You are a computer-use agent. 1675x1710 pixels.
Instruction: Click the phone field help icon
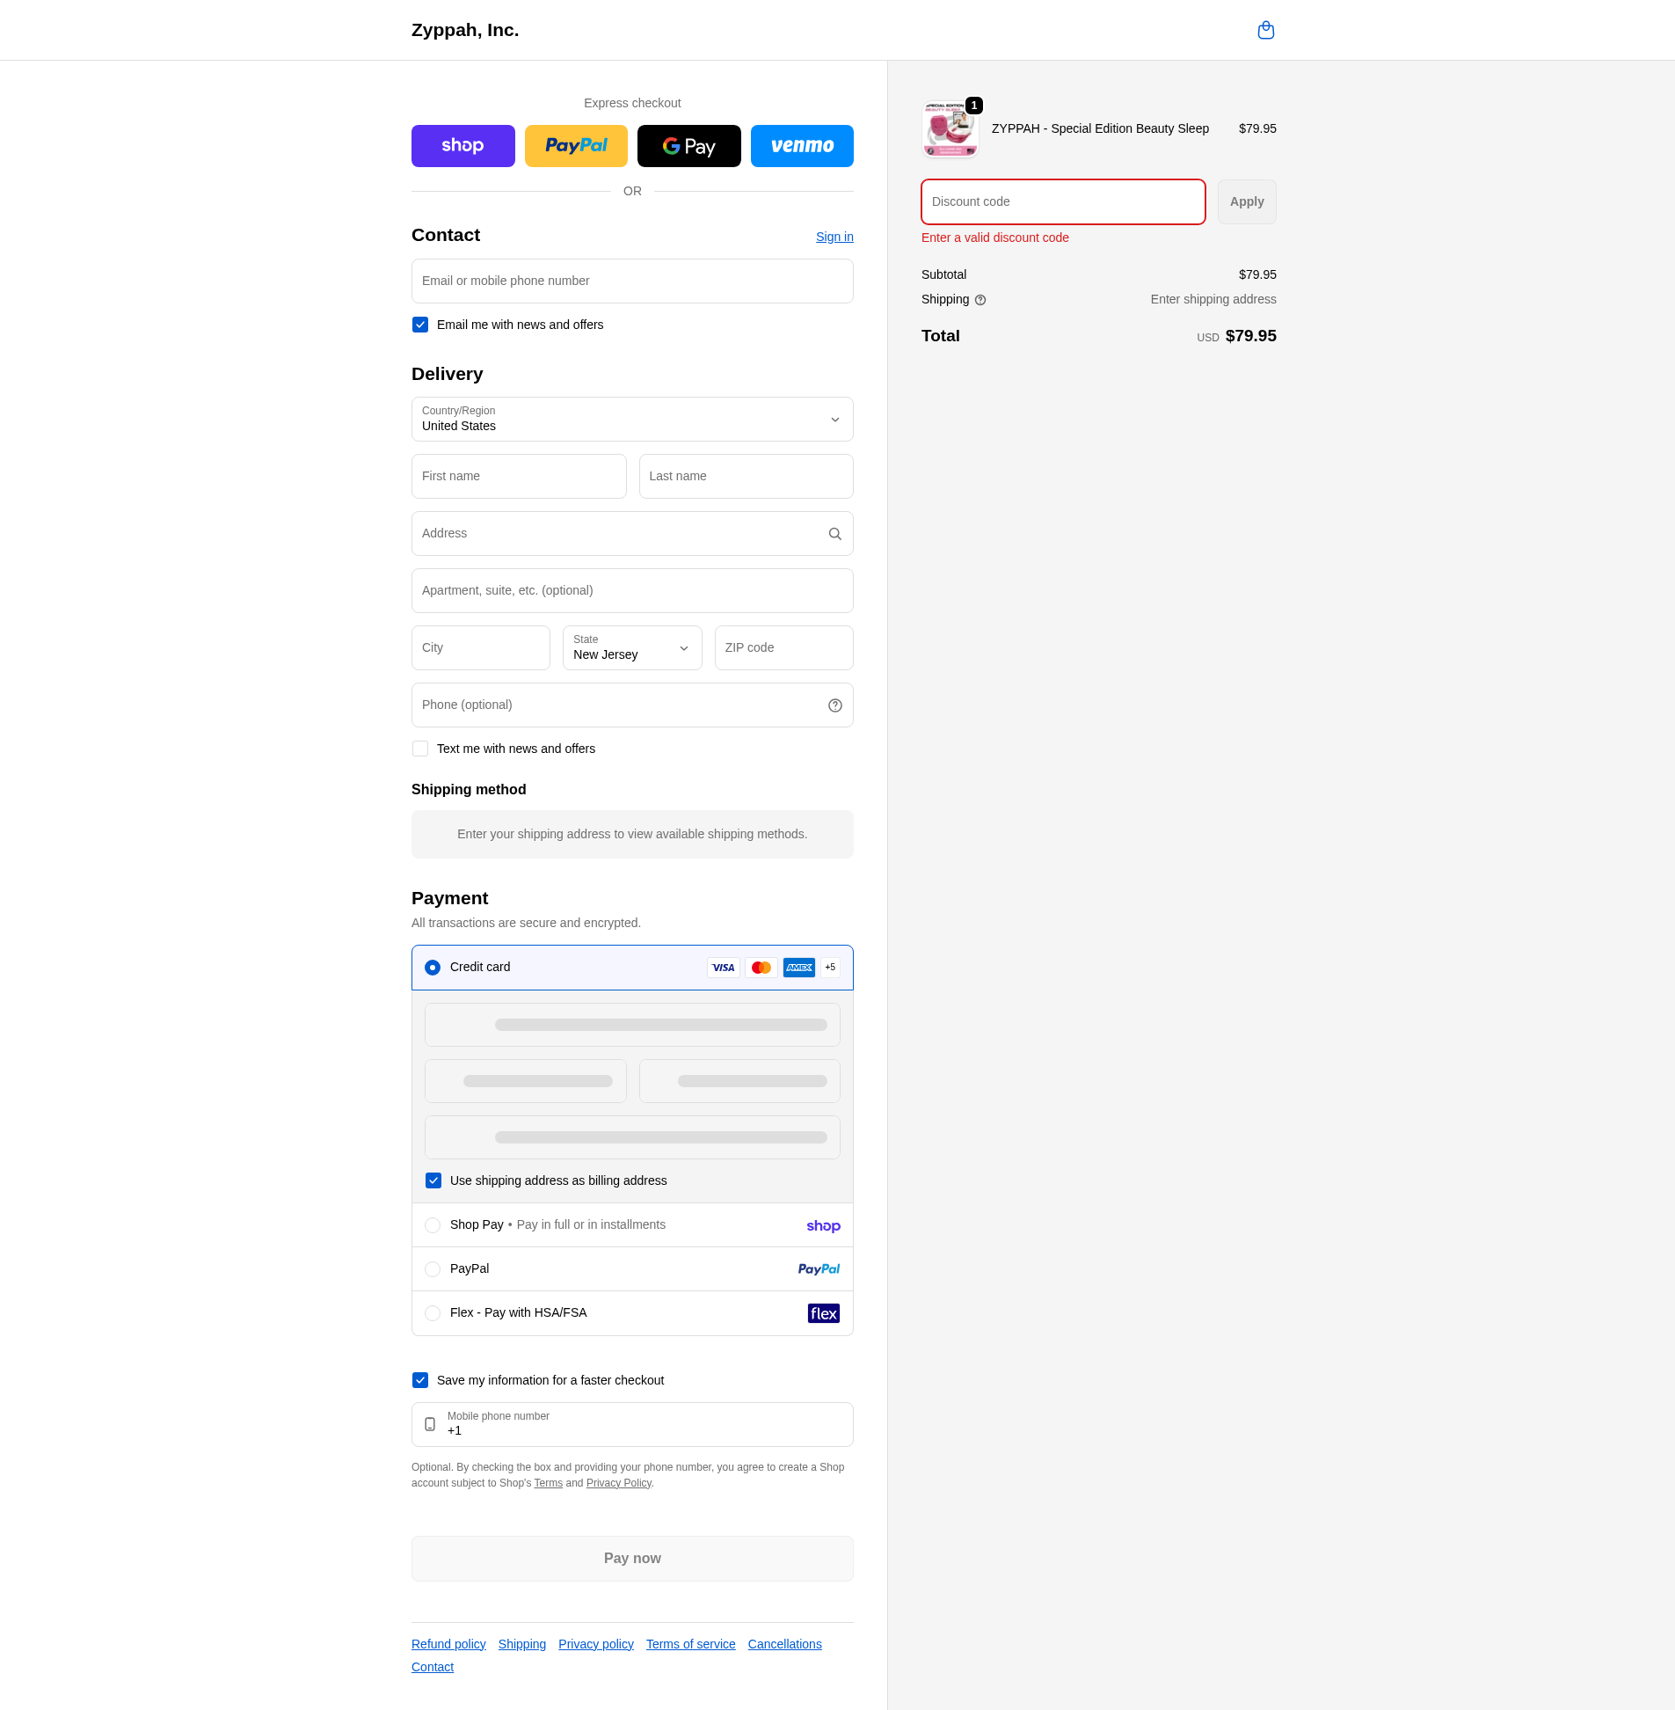pos(834,705)
